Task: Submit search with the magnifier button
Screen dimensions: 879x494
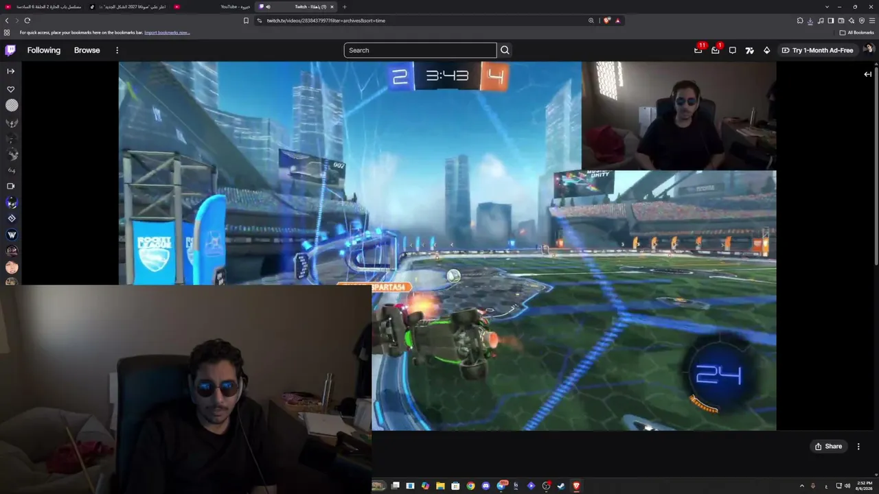Action: click(505, 50)
